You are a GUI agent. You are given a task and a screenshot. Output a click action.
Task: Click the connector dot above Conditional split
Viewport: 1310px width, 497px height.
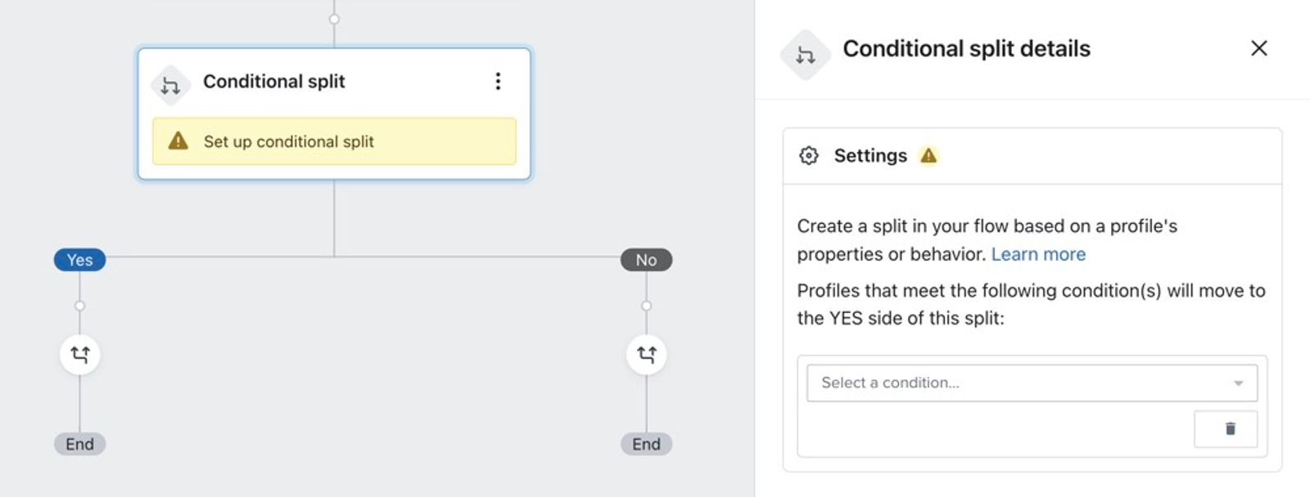(334, 19)
